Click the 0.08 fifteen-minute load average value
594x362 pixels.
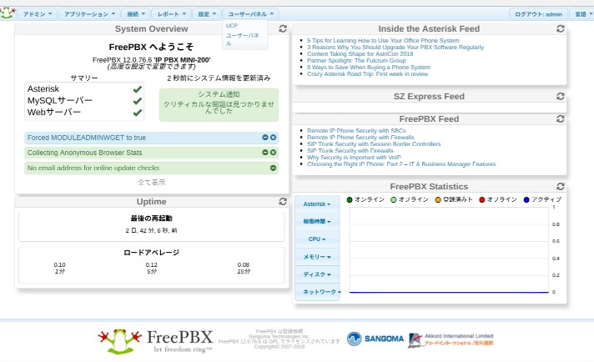click(244, 264)
